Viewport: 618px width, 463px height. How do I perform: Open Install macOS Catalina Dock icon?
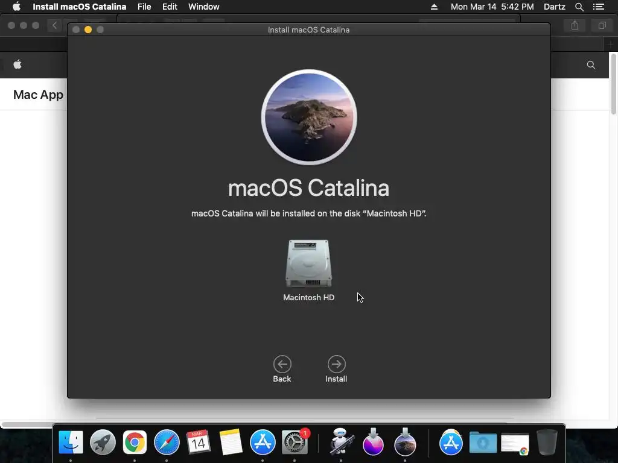(405, 442)
